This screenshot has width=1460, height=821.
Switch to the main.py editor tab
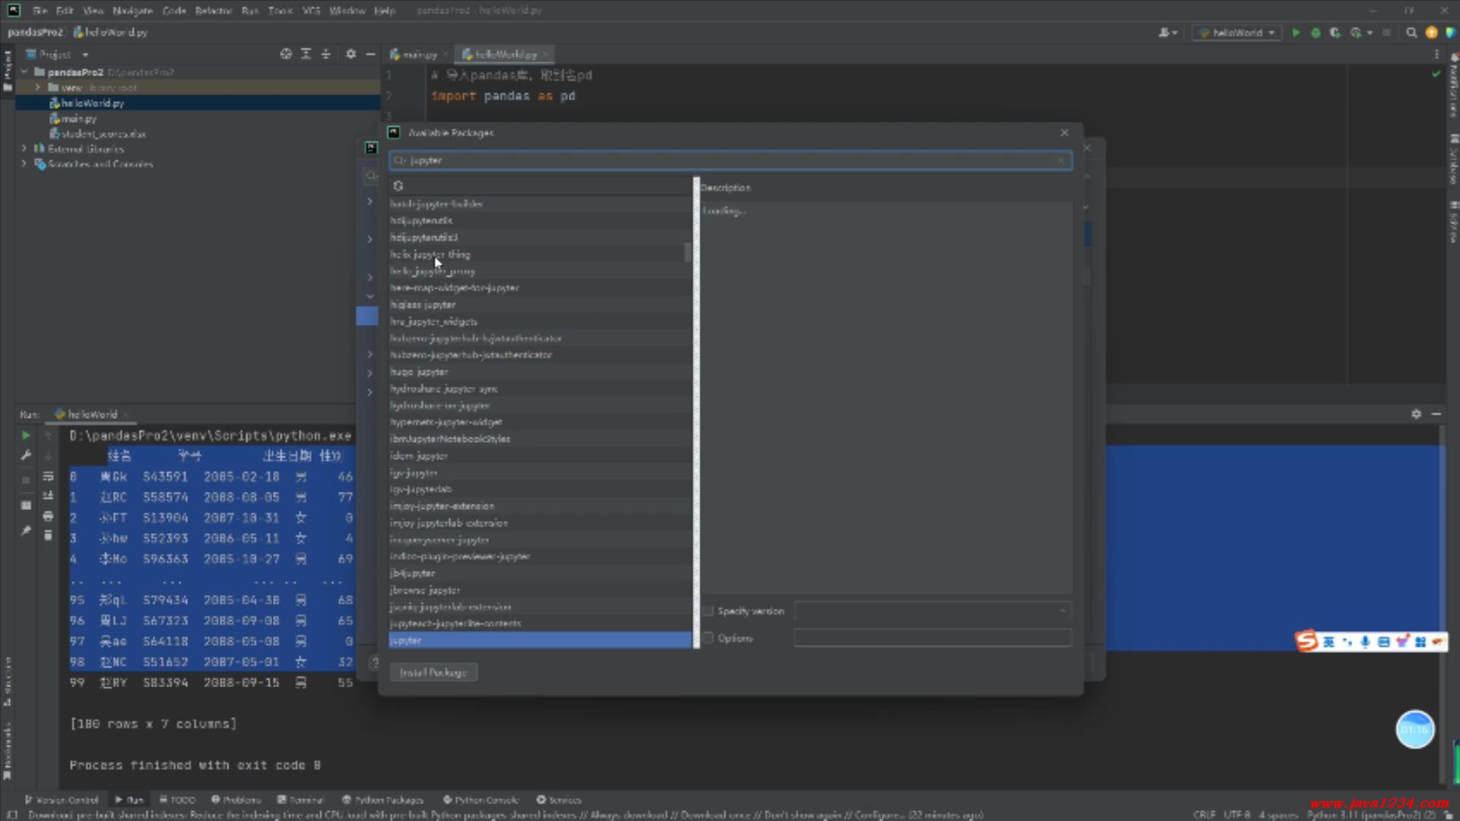tap(418, 55)
